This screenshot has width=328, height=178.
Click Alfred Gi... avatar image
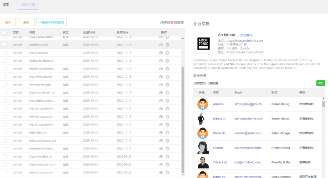[x=202, y=104]
